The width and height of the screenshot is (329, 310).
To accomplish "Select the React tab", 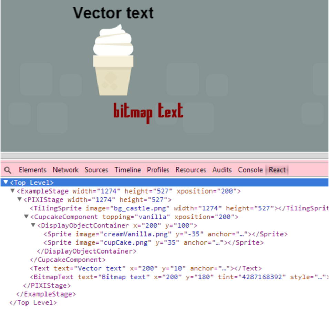I will tap(277, 170).
